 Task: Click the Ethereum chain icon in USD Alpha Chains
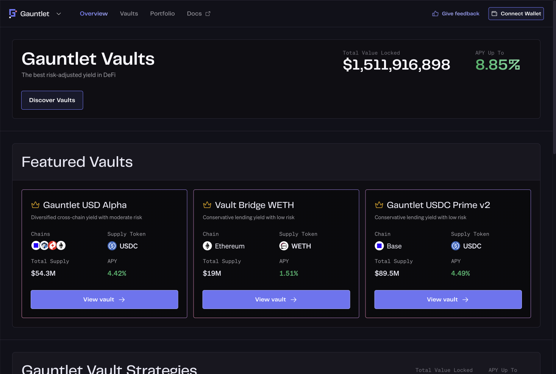point(61,246)
